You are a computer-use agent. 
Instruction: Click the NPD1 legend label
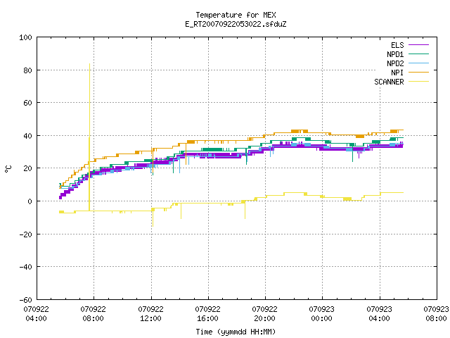click(395, 54)
